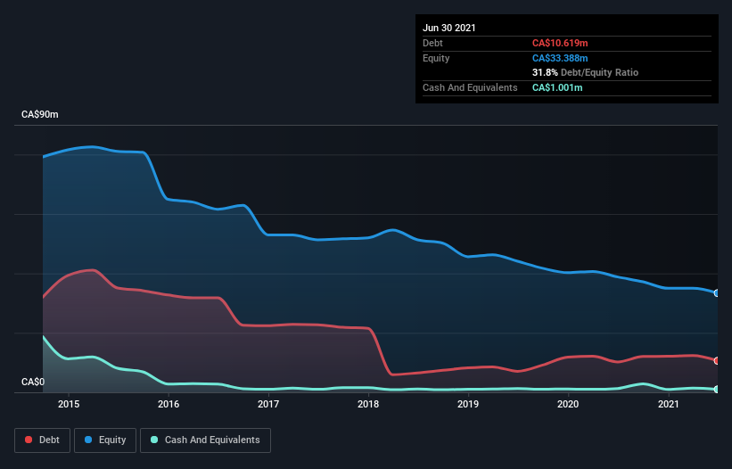The height and width of the screenshot is (469, 732).
Task: Click the CA$90m y-axis label
Action: coord(40,114)
